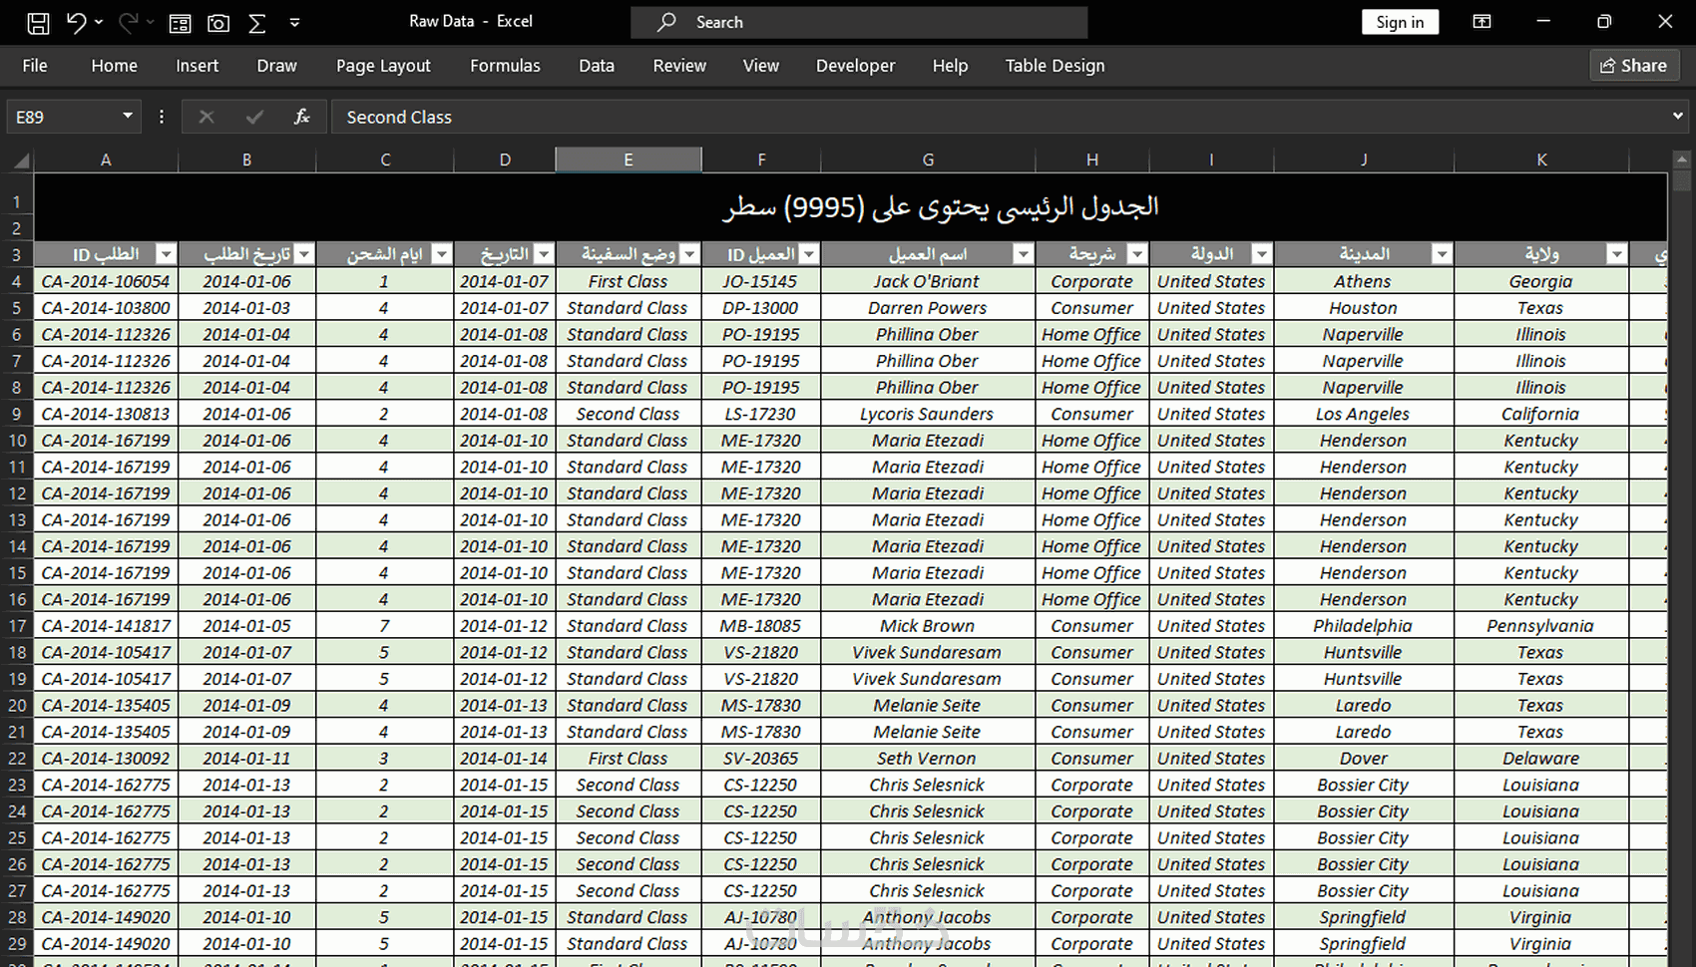Click the Form icon in quick access toolbar
This screenshot has width=1696, height=967.
click(x=180, y=23)
